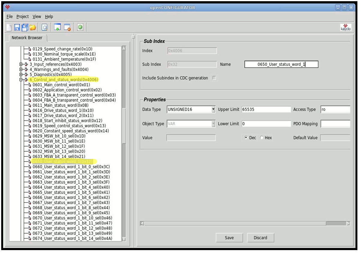Open the Help menu
Screen dimensions: 361x254
pos(49,17)
